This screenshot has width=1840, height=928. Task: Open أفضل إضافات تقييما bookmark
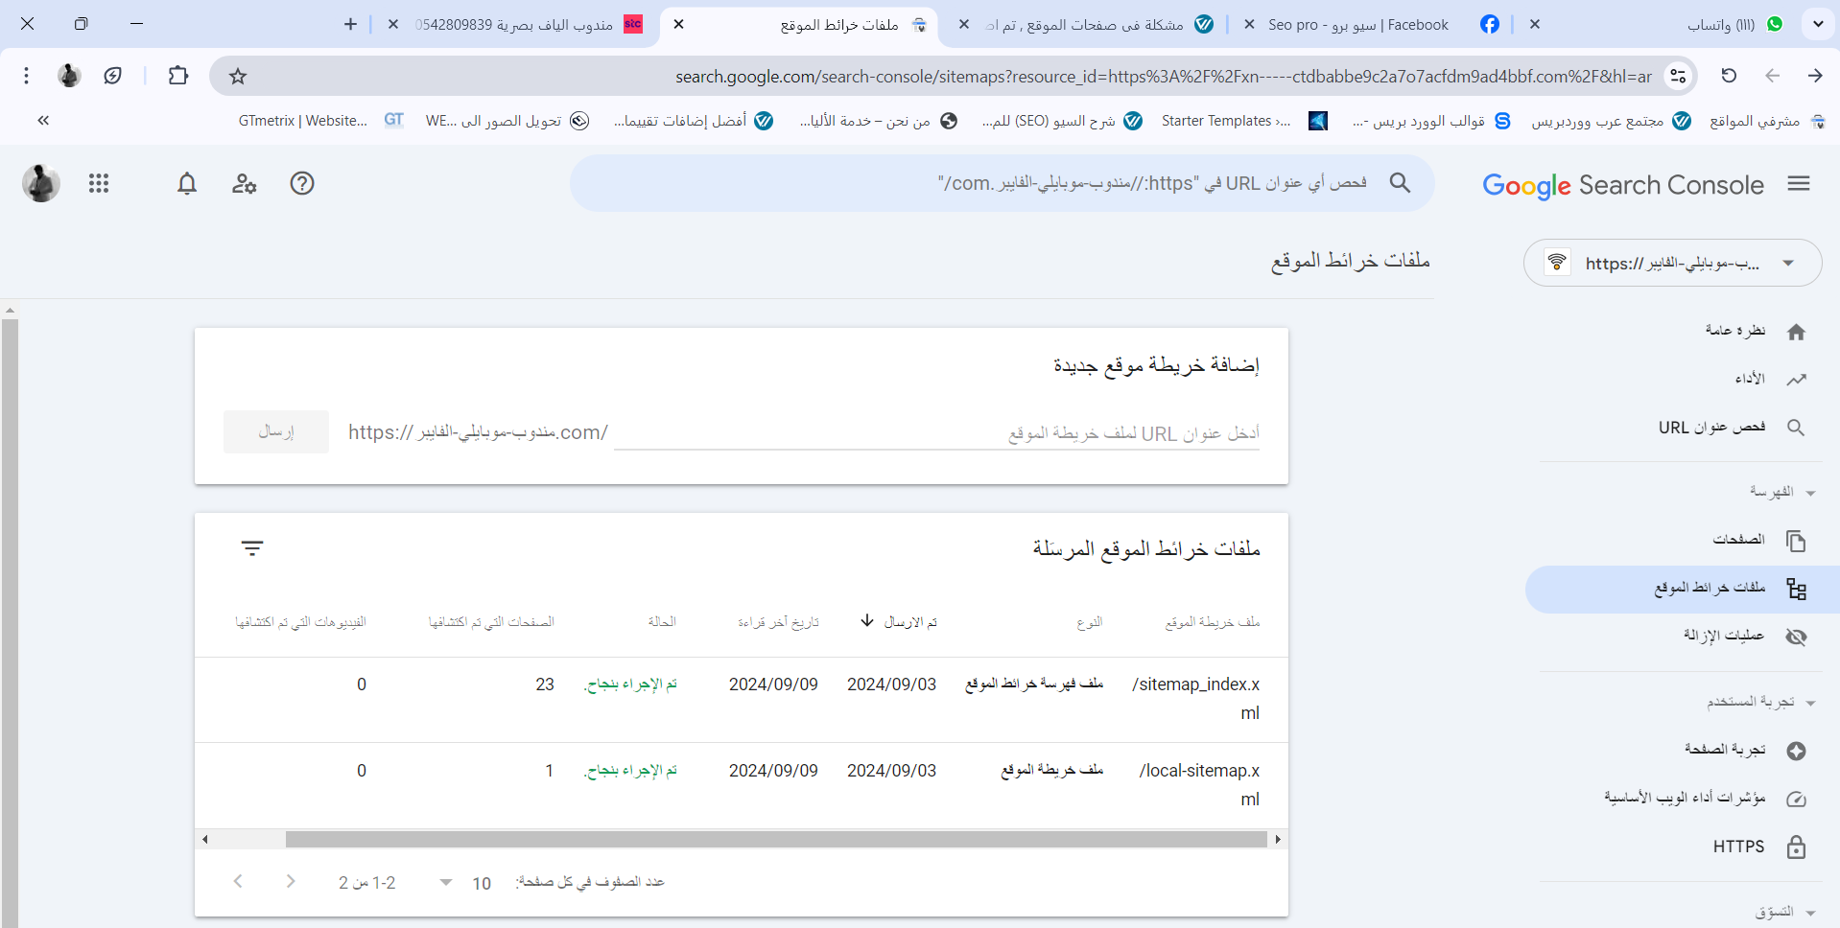point(694,121)
